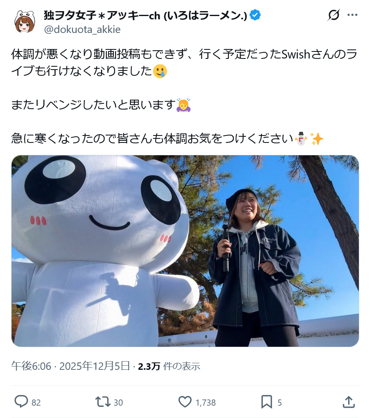Viewport: 370px width, 418px height.
Task: Click the share upload icon
Action: [349, 402]
